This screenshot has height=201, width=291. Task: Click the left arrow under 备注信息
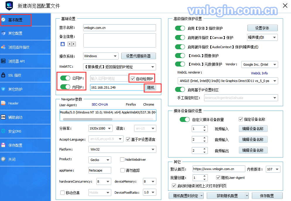[x=70, y=44]
